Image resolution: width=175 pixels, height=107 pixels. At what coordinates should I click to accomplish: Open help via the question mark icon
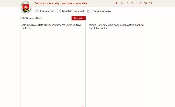pyautogui.click(x=127, y=3)
